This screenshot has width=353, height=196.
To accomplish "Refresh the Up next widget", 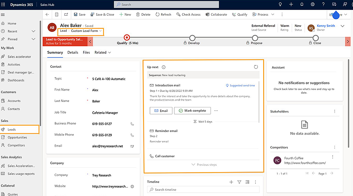I will click(256, 67).
